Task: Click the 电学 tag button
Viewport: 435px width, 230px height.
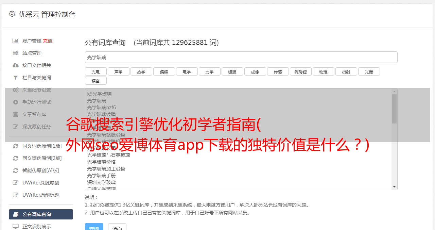Action: pos(187,71)
